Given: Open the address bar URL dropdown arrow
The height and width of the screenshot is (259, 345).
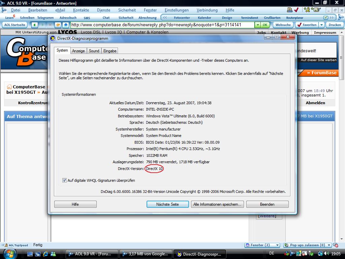Looking at the screenshot, I should (258, 25).
